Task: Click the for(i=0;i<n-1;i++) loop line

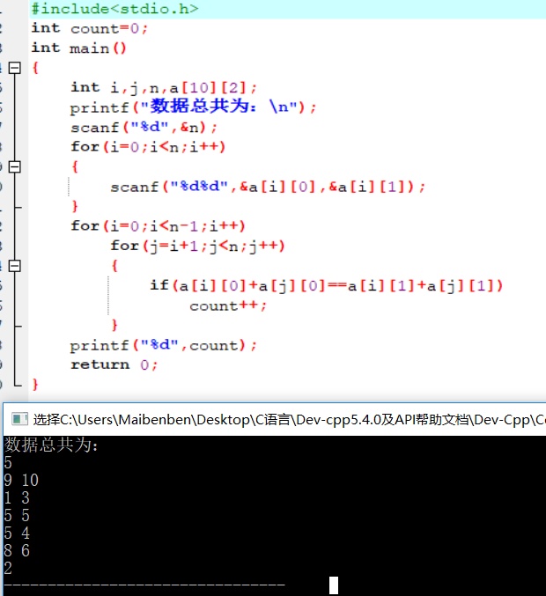Action: pos(158,226)
